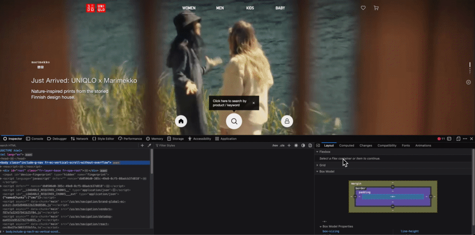This screenshot has height=235, width=475.
Task: Open search with magnifier button
Action: [x=234, y=121]
